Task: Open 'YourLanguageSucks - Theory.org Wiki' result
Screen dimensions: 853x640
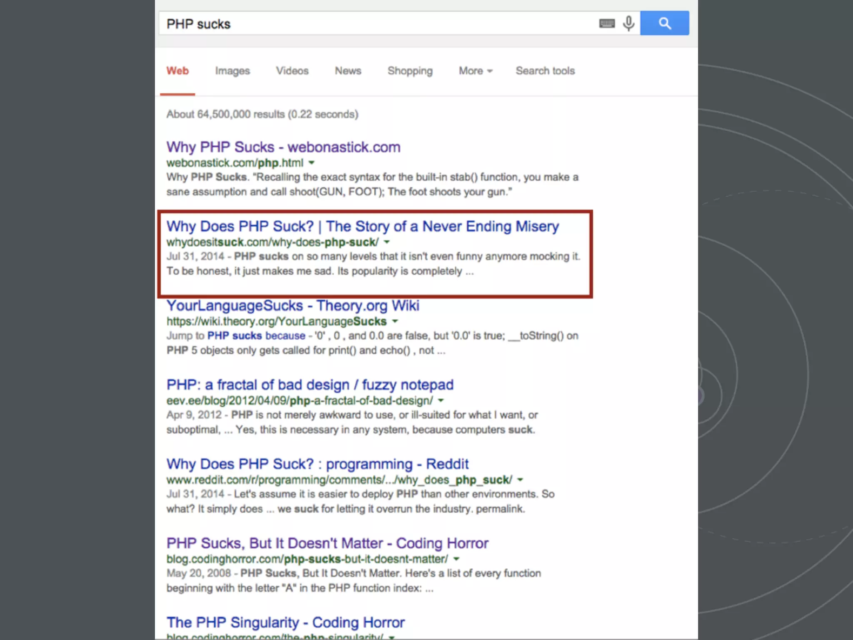Action: pyautogui.click(x=293, y=306)
